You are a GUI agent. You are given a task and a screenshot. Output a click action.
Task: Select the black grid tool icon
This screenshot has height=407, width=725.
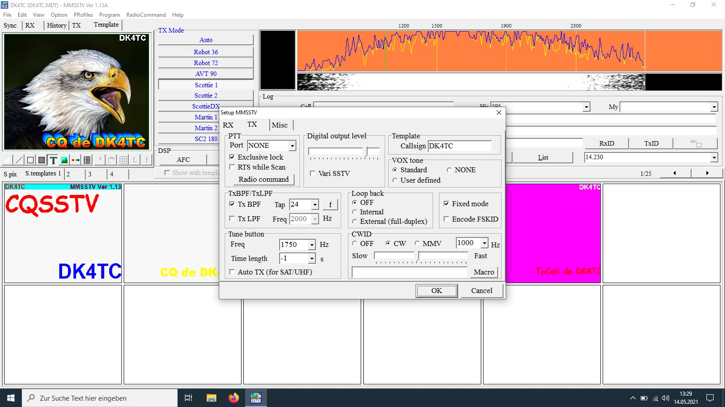pyautogui.click(x=87, y=160)
